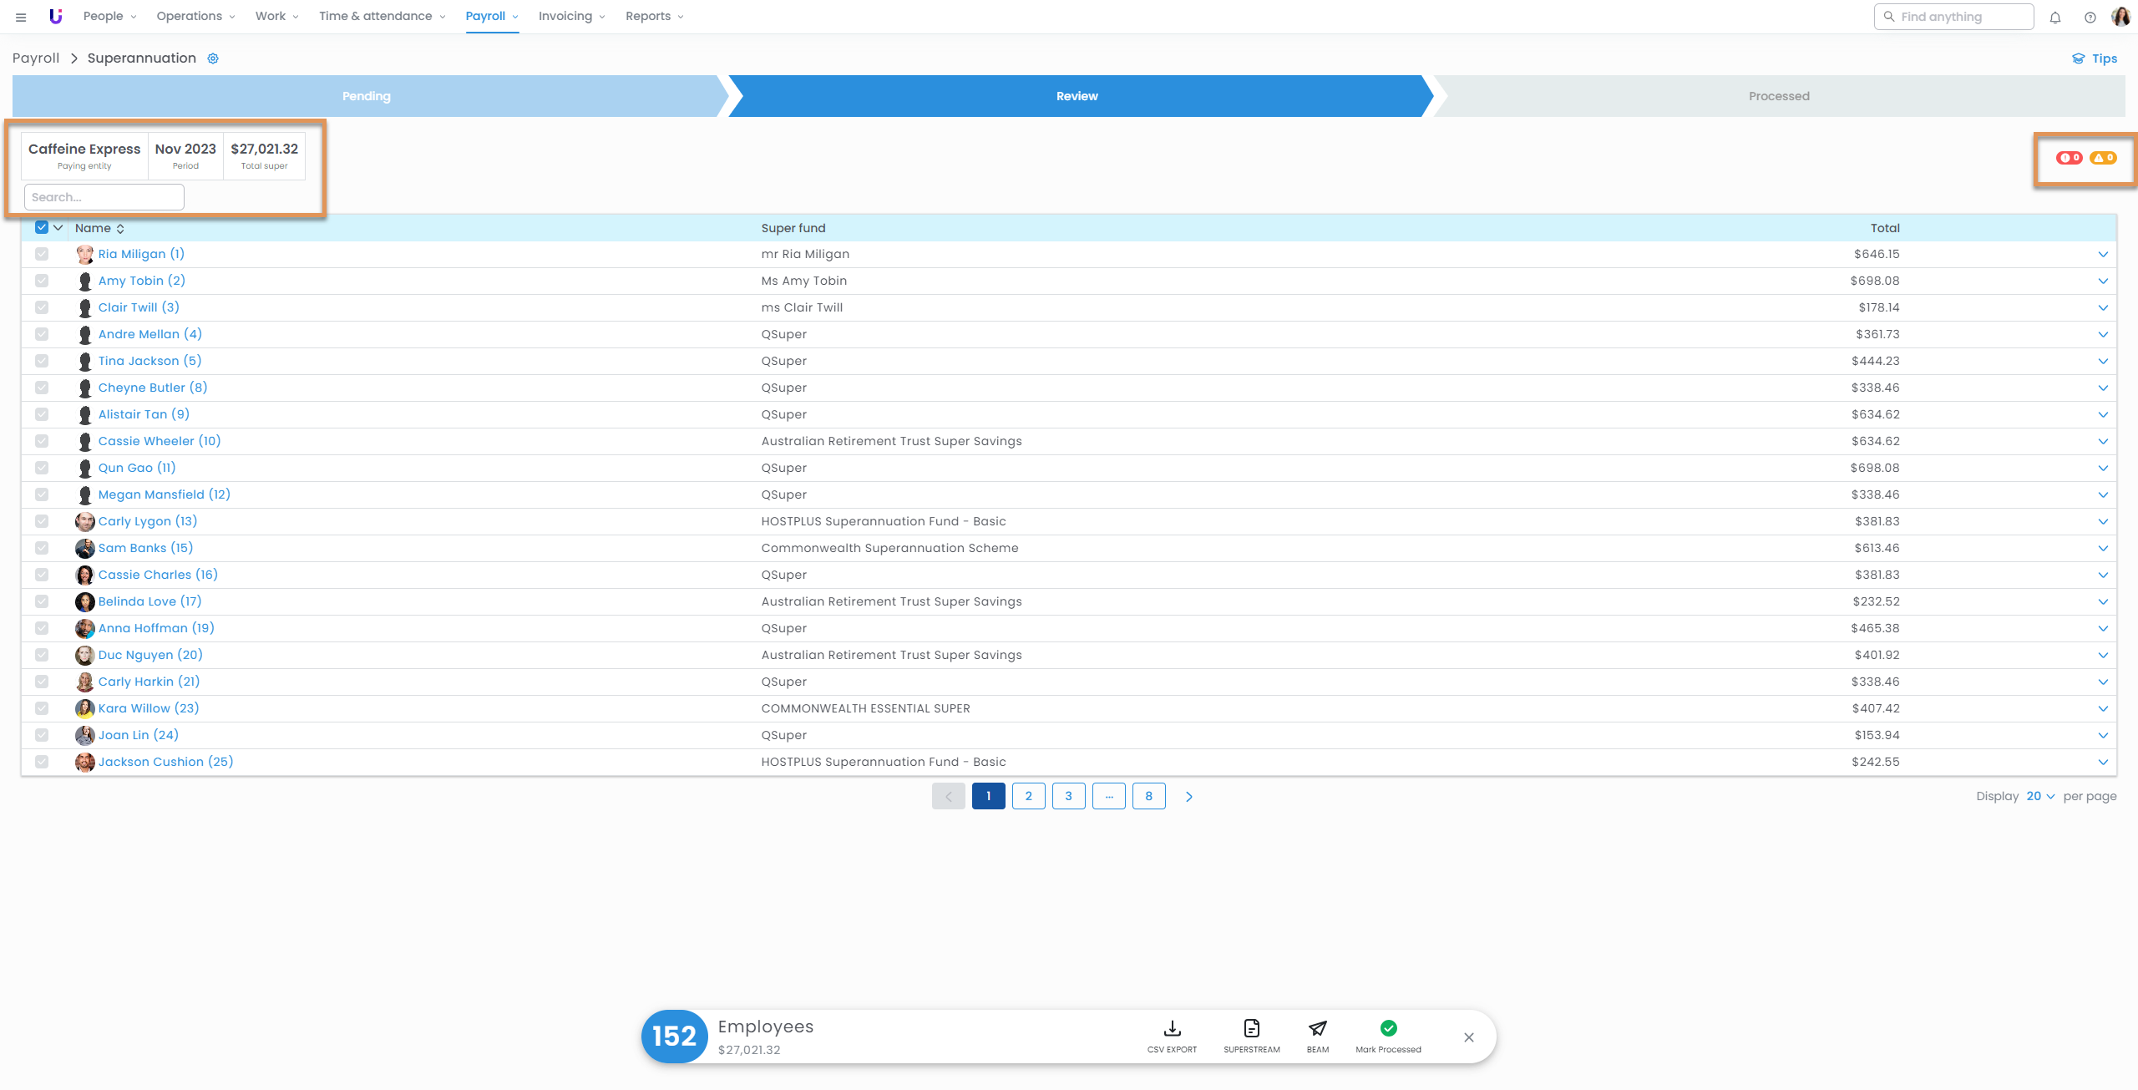Toggle the select-all header checkbox
Image resolution: width=2138 pixels, height=1090 pixels.
[x=42, y=228]
